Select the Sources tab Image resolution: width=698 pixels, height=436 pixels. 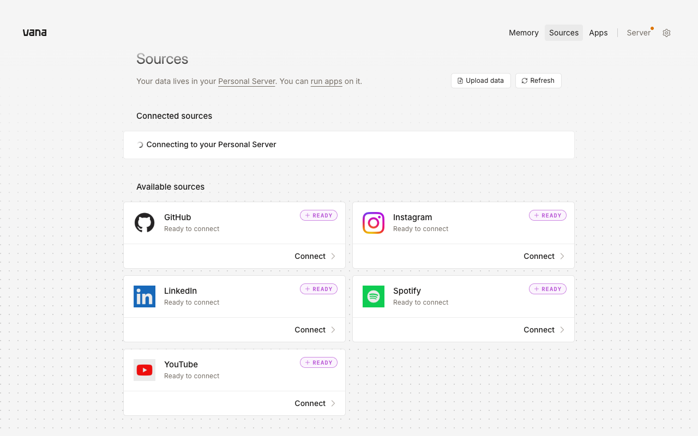coord(564,33)
